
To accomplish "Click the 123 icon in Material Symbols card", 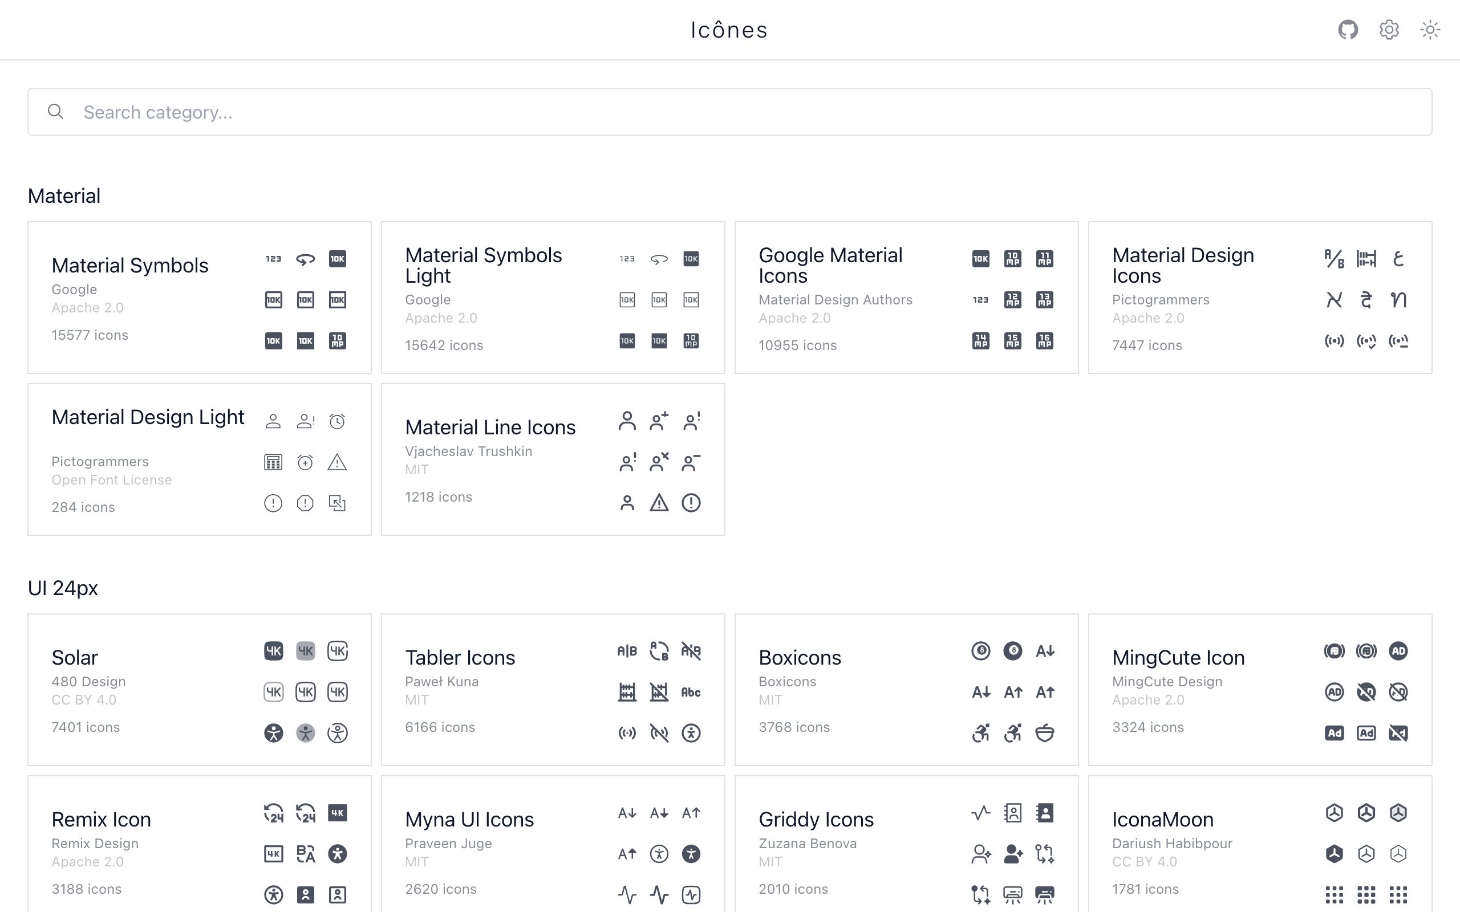I will [x=273, y=259].
